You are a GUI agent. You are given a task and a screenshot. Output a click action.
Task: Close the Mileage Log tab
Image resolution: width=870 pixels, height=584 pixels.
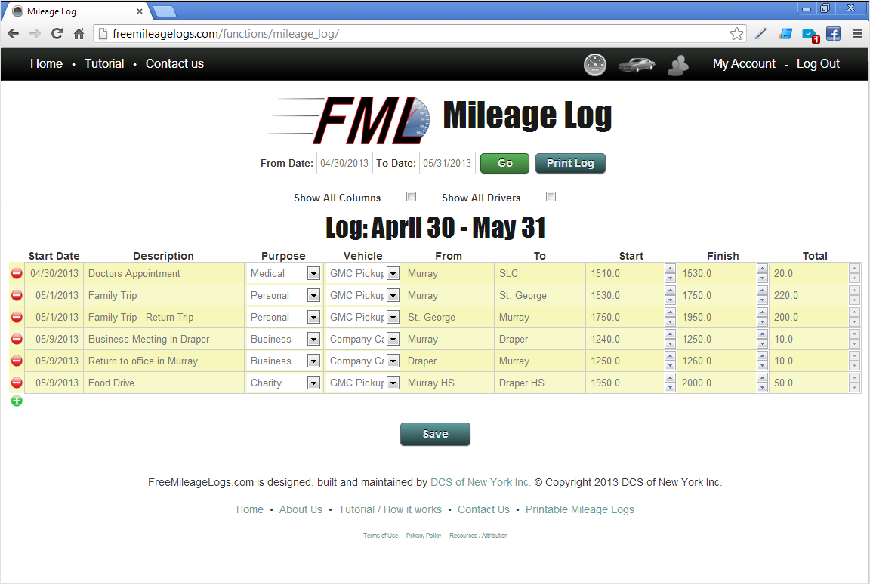coord(139,11)
